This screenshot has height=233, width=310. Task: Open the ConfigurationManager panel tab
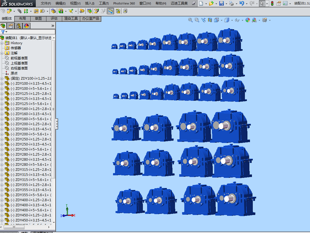(x=19, y=26)
